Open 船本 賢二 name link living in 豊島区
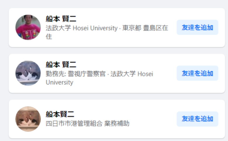Image resolution: width=228 pixels, height=141 pixels. [61, 19]
